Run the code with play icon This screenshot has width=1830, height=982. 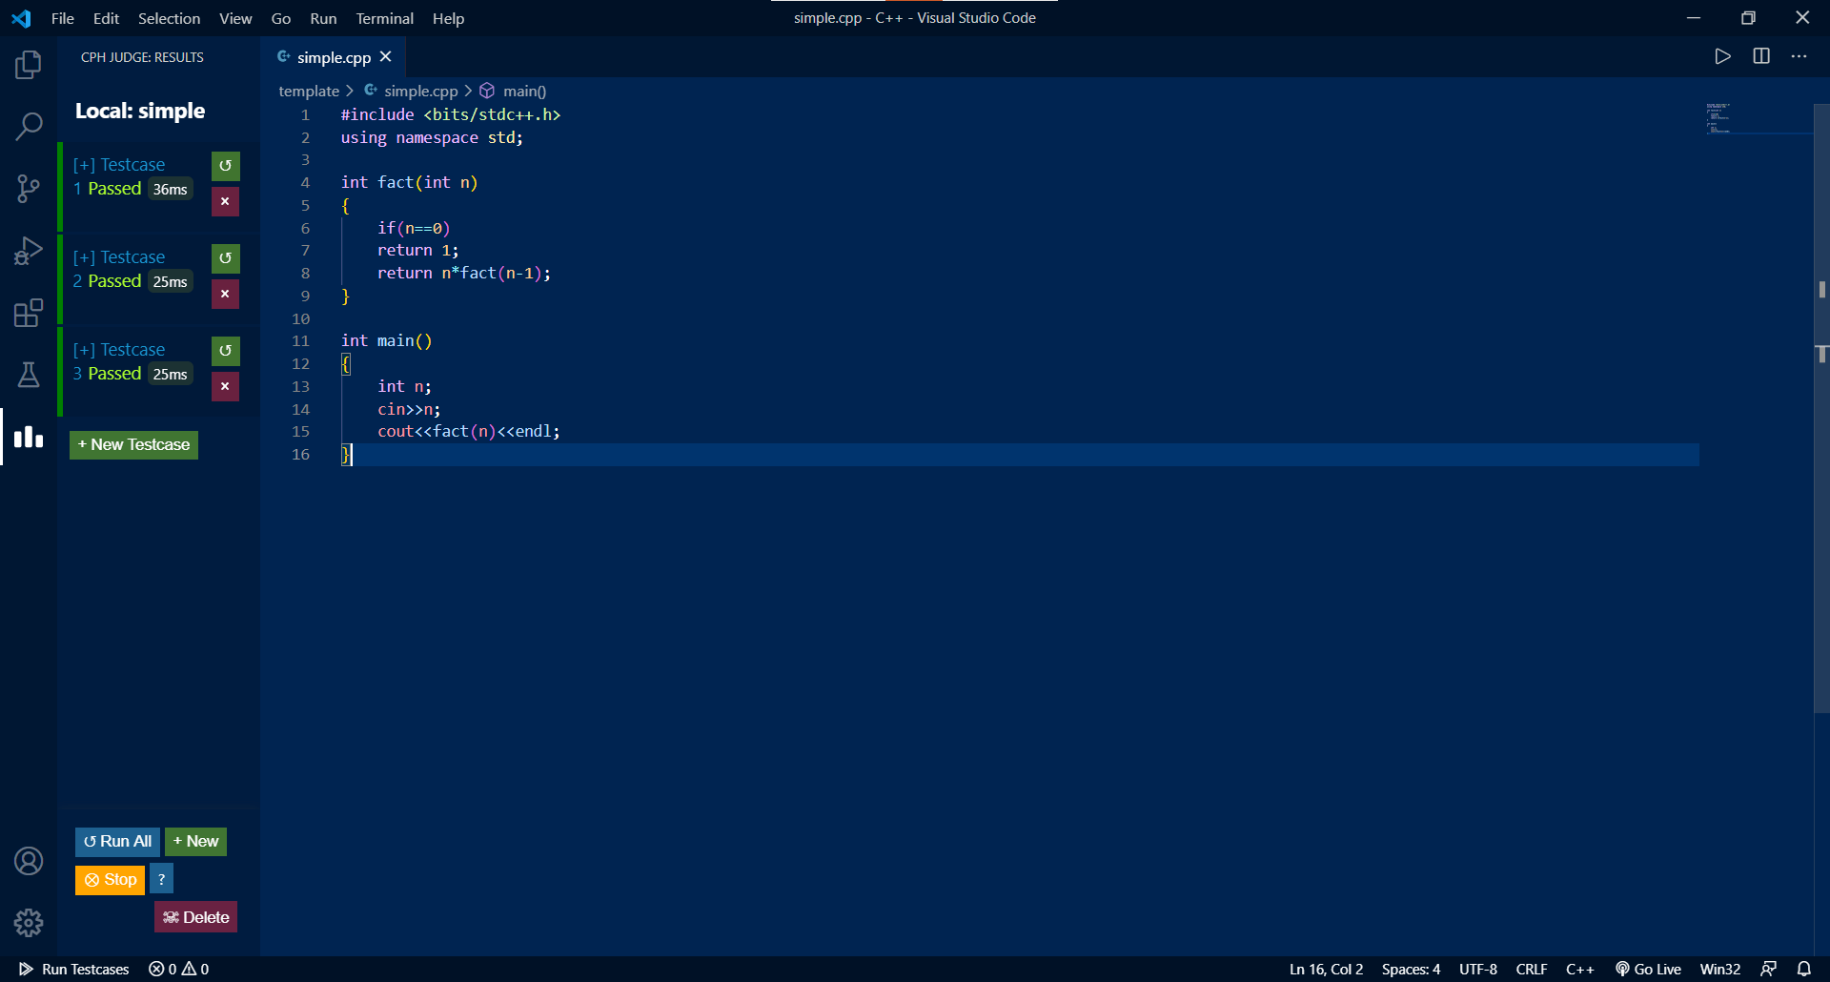tap(1722, 56)
